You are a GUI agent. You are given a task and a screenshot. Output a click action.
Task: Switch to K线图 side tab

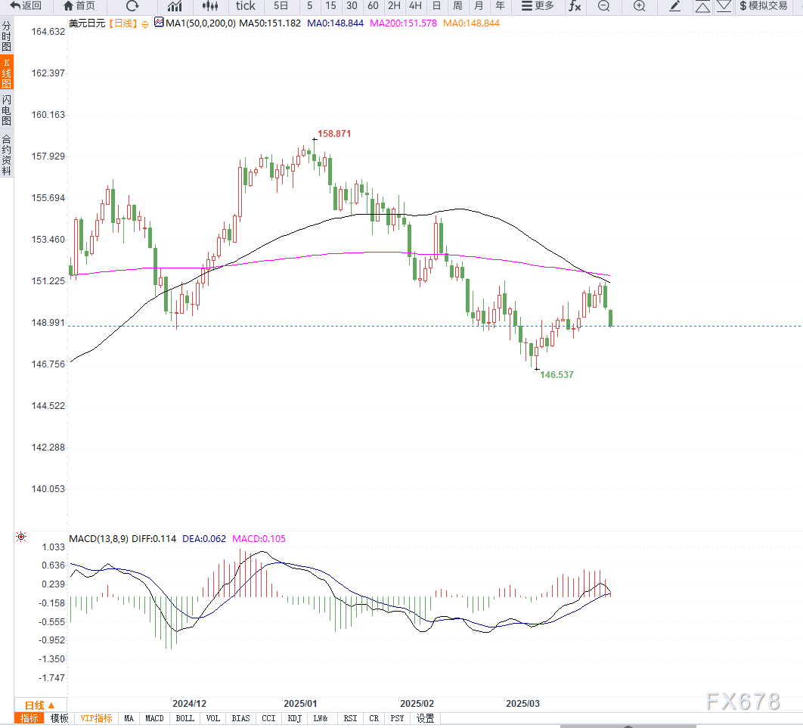click(6, 72)
